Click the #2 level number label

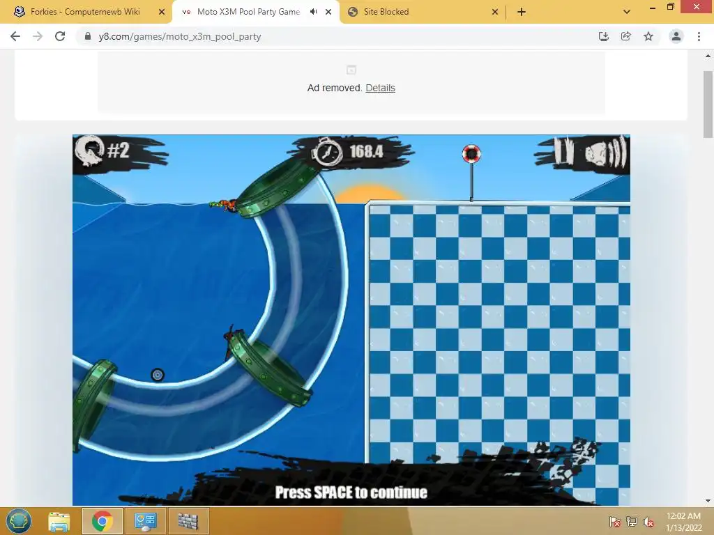[x=119, y=150]
